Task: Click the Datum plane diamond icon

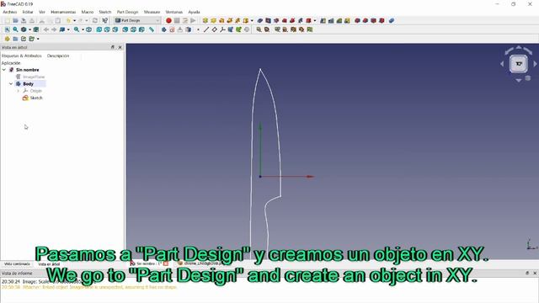Action: point(215,29)
